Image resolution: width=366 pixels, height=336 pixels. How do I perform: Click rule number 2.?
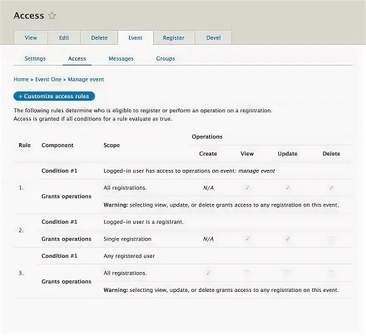21,230
